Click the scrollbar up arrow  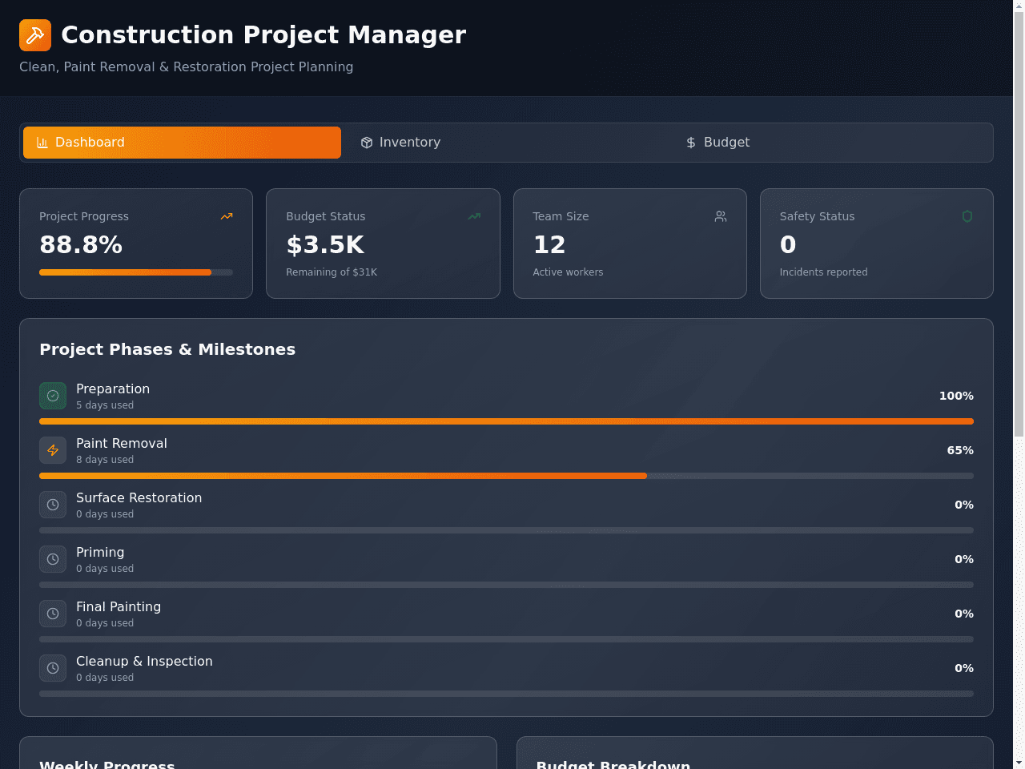pyautogui.click(x=1019, y=6)
